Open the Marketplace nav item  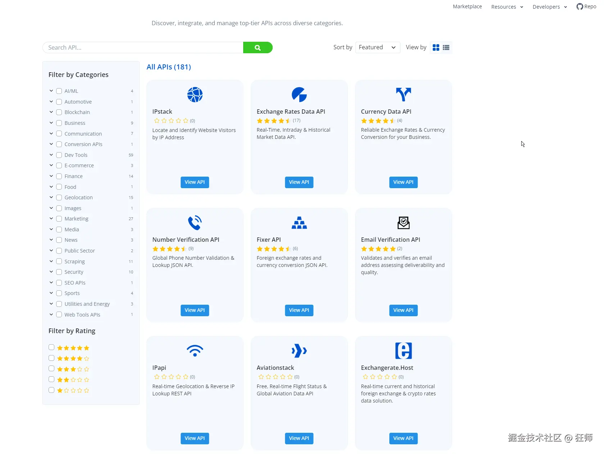(x=467, y=6)
